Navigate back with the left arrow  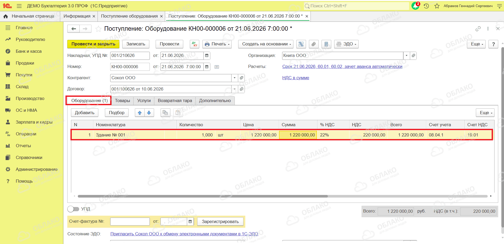tap(74, 29)
